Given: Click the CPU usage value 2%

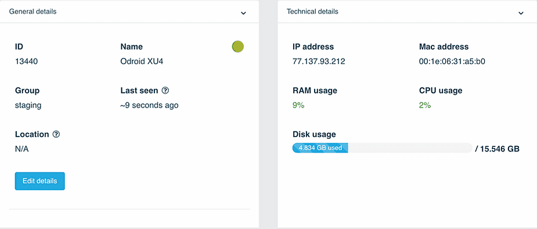Looking at the screenshot, I should click(425, 105).
